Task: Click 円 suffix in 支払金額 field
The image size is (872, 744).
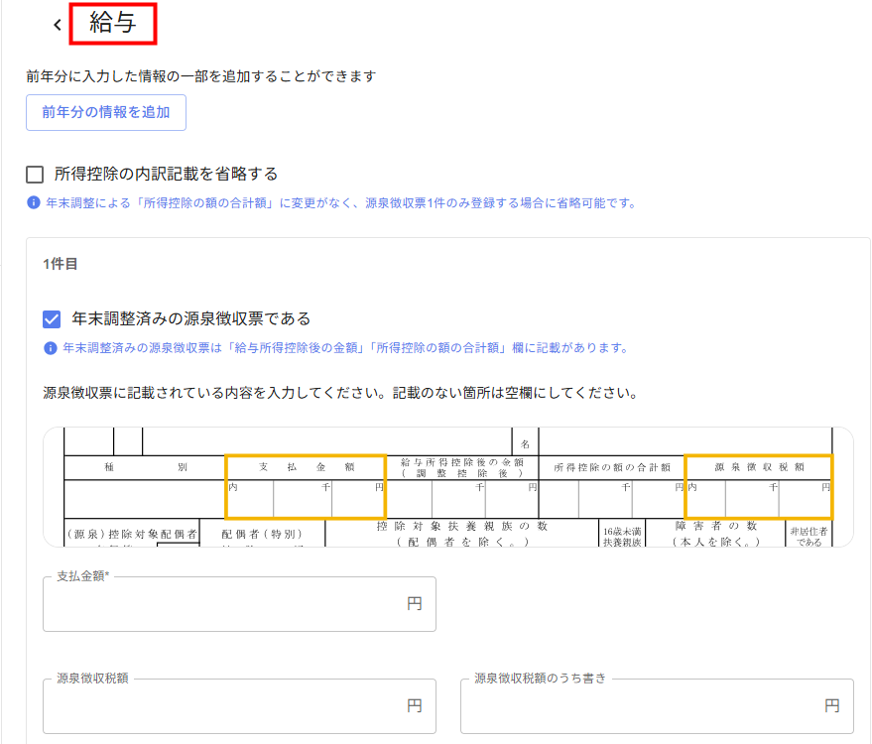Action: (415, 604)
